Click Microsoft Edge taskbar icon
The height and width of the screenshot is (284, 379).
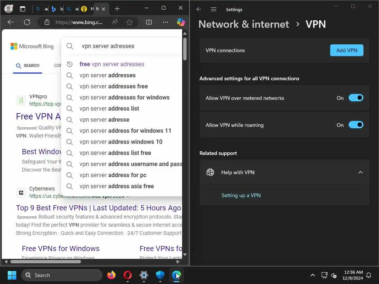[176, 275]
